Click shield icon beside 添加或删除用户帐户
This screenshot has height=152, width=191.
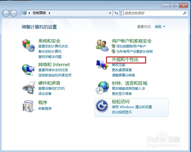click(x=113, y=46)
